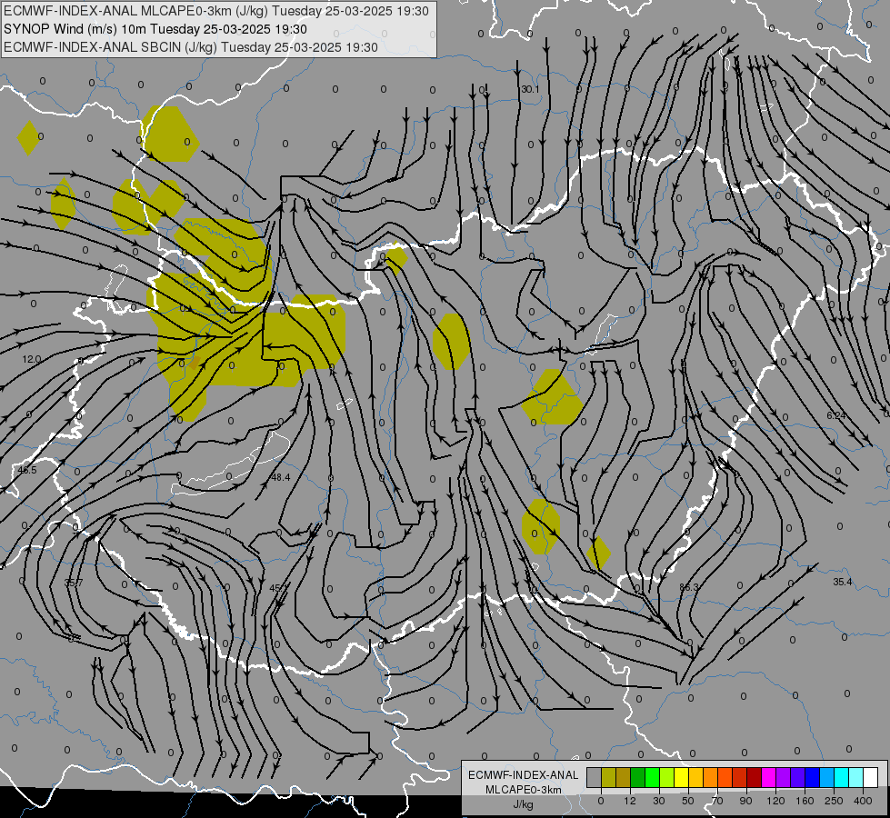The height and width of the screenshot is (818, 890).
Task: Choose the bright green legend swatch before 30
Action: (x=652, y=777)
